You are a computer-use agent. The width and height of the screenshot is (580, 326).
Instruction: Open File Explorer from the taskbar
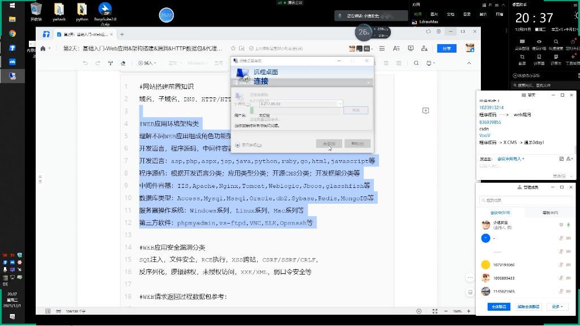tap(12, 19)
